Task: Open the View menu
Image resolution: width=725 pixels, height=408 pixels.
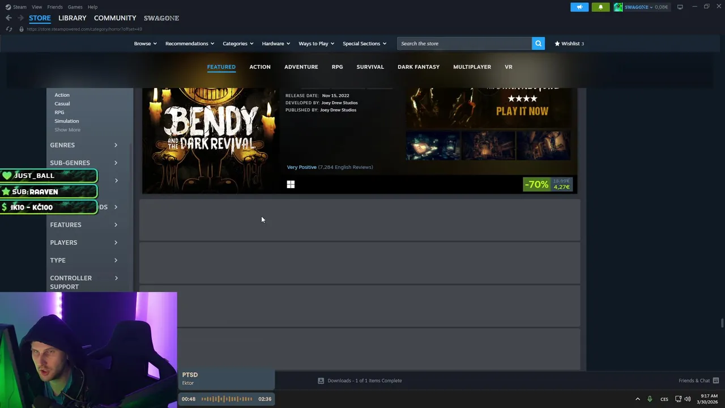Action: pos(37,7)
